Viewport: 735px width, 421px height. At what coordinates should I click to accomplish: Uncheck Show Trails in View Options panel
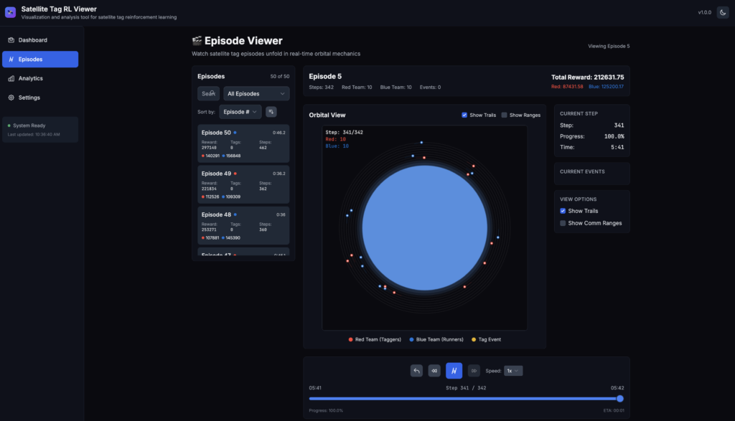click(563, 211)
